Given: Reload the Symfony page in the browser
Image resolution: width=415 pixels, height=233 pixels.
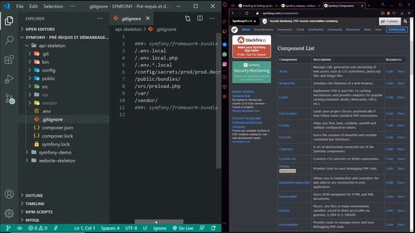Looking at the screenshot, I should [x=246, y=13].
